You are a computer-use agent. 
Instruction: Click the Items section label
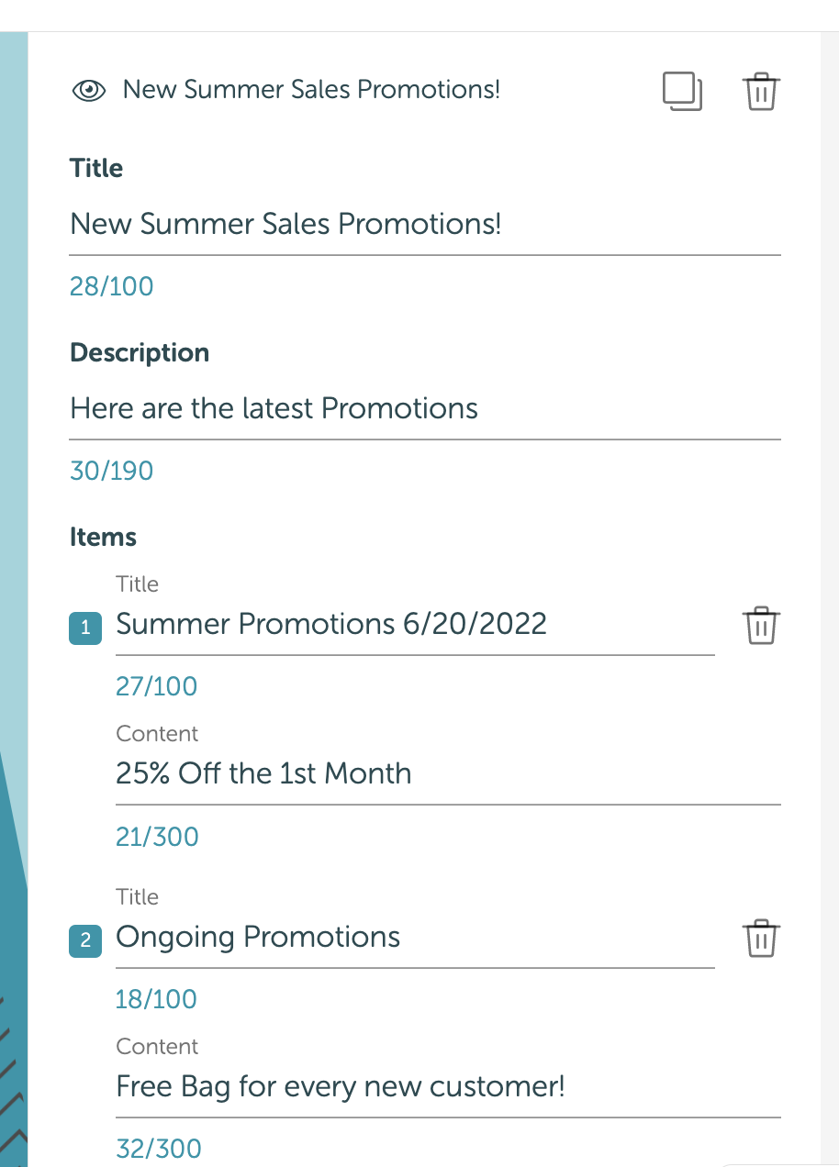[x=103, y=537]
